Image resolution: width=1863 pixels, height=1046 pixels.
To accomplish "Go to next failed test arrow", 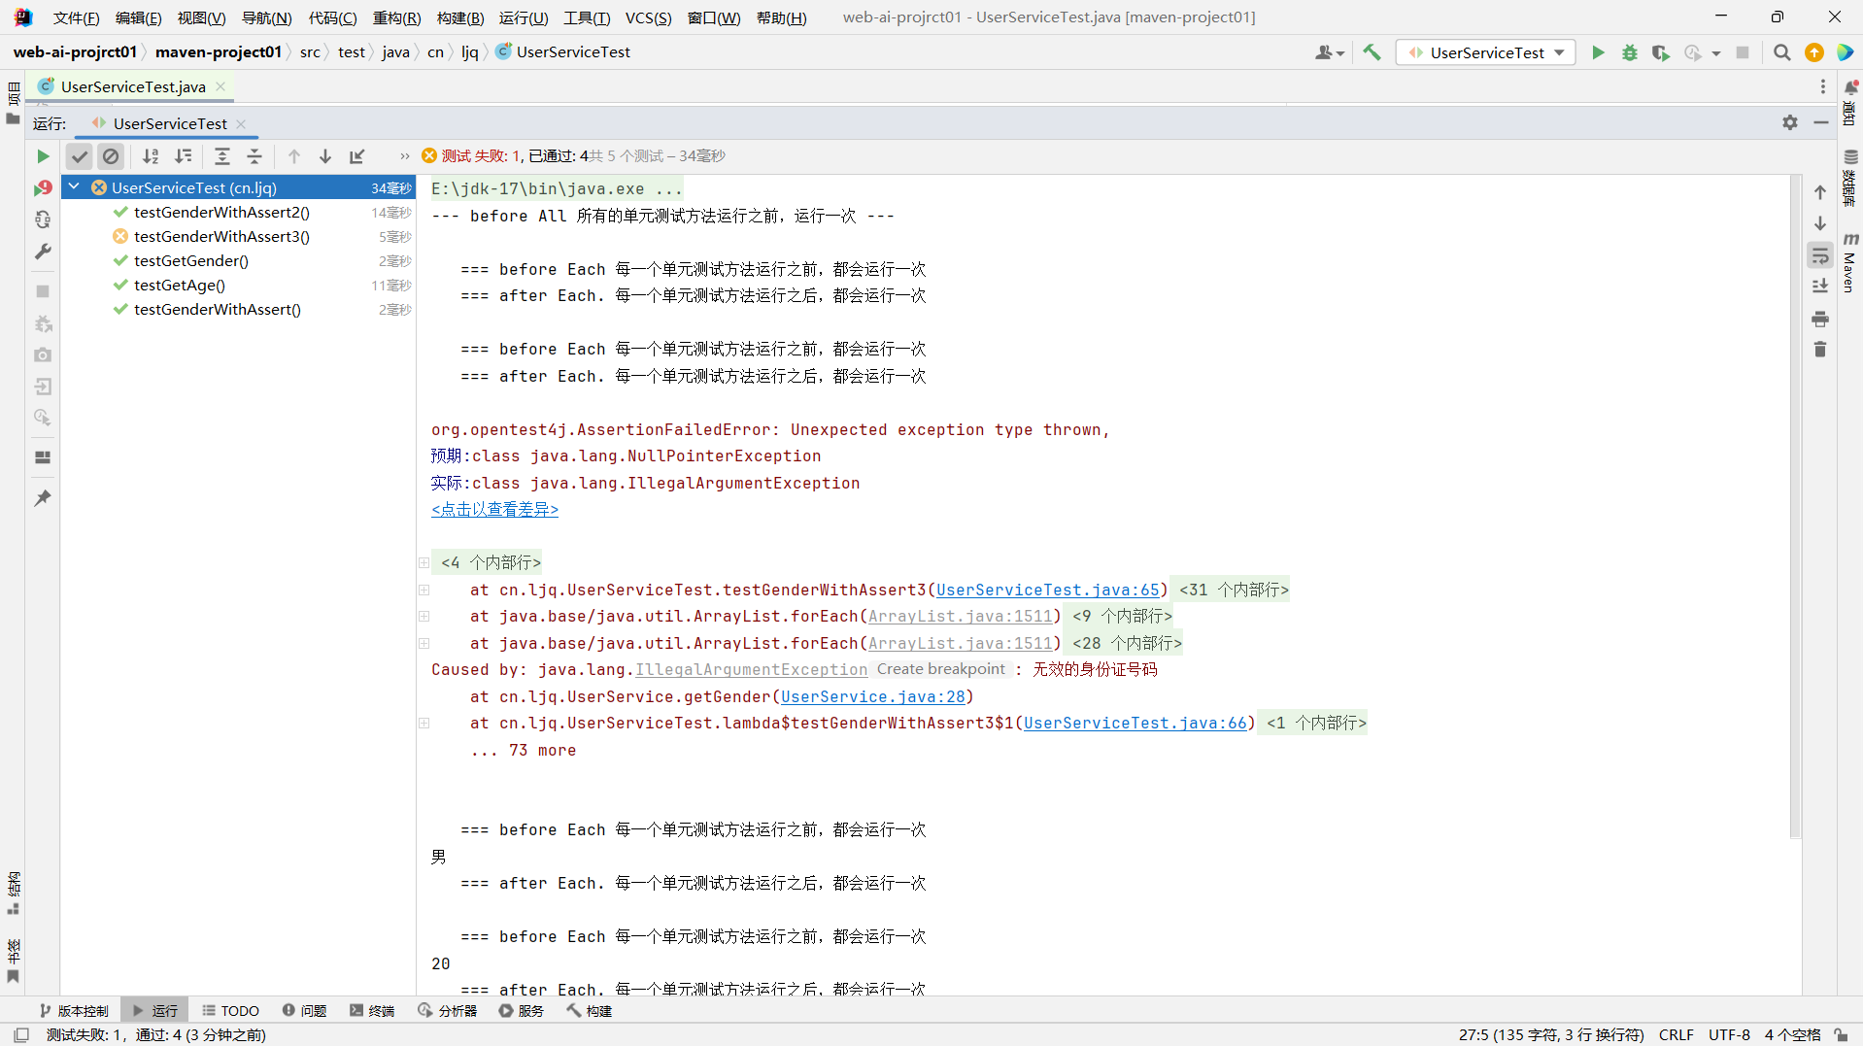I will click(x=325, y=156).
